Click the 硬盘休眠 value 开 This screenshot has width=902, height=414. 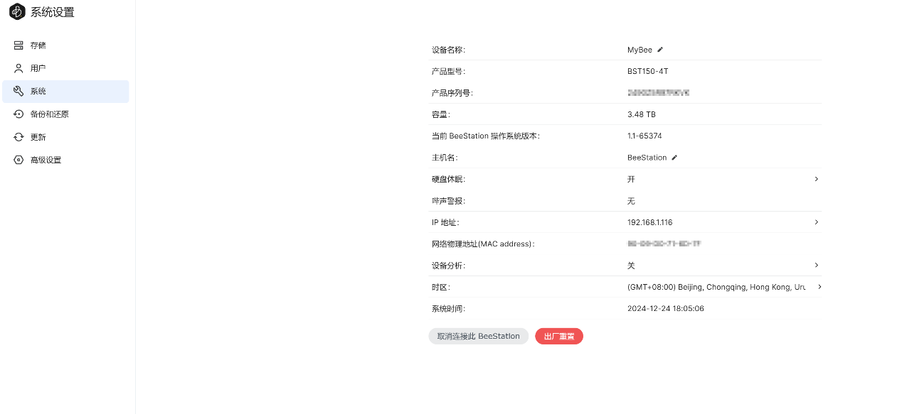[x=631, y=179]
